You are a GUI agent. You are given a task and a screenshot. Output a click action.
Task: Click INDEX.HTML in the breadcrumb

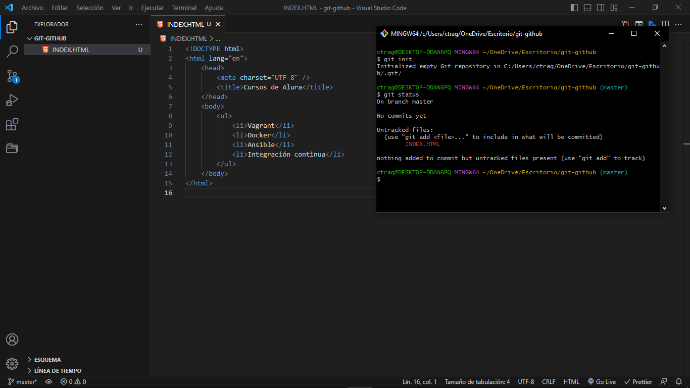point(188,38)
